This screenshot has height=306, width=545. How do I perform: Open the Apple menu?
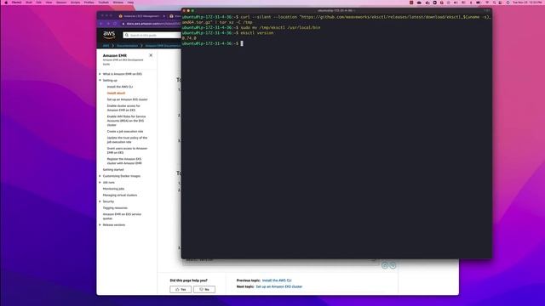6,3
